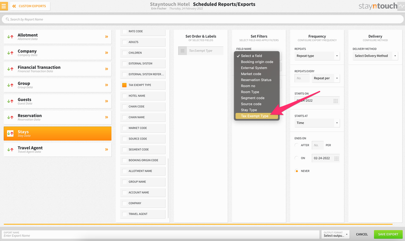Choose Select a field option
The image size is (405, 241).
257,56
